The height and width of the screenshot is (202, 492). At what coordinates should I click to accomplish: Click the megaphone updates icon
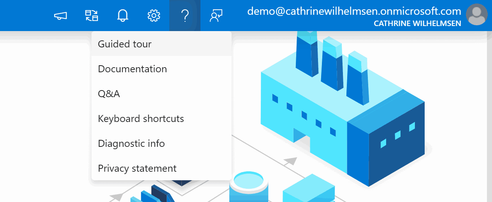(x=61, y=16)
